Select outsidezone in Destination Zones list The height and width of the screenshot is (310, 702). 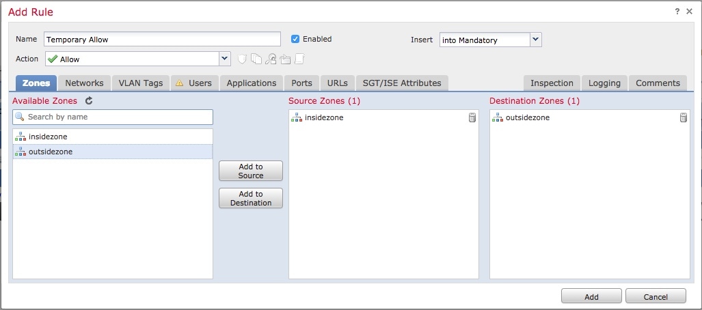[590, 117]
